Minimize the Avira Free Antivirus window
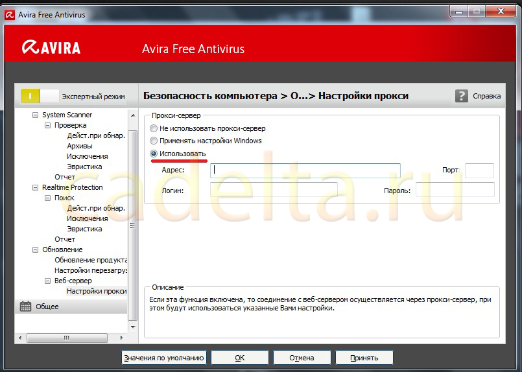The height and width of the screenshot is (372, 522). pyautogui.click(x=458, y=12)
